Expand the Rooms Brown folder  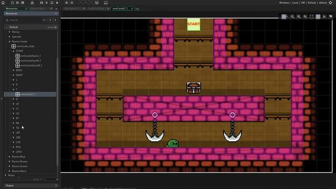(x=9, y=161)
